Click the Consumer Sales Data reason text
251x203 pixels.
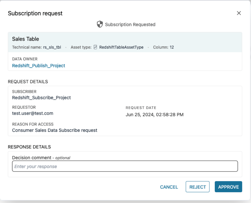pos(54,130)
